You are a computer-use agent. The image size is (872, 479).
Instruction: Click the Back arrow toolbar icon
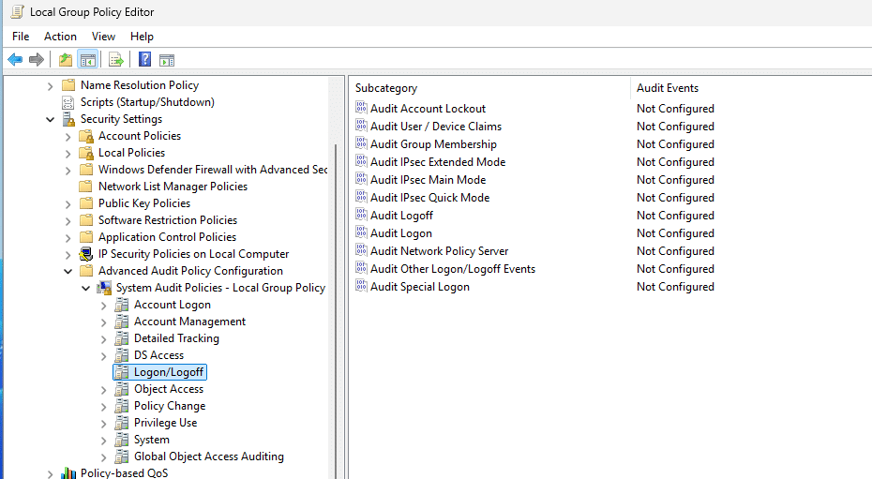(15, 60)
